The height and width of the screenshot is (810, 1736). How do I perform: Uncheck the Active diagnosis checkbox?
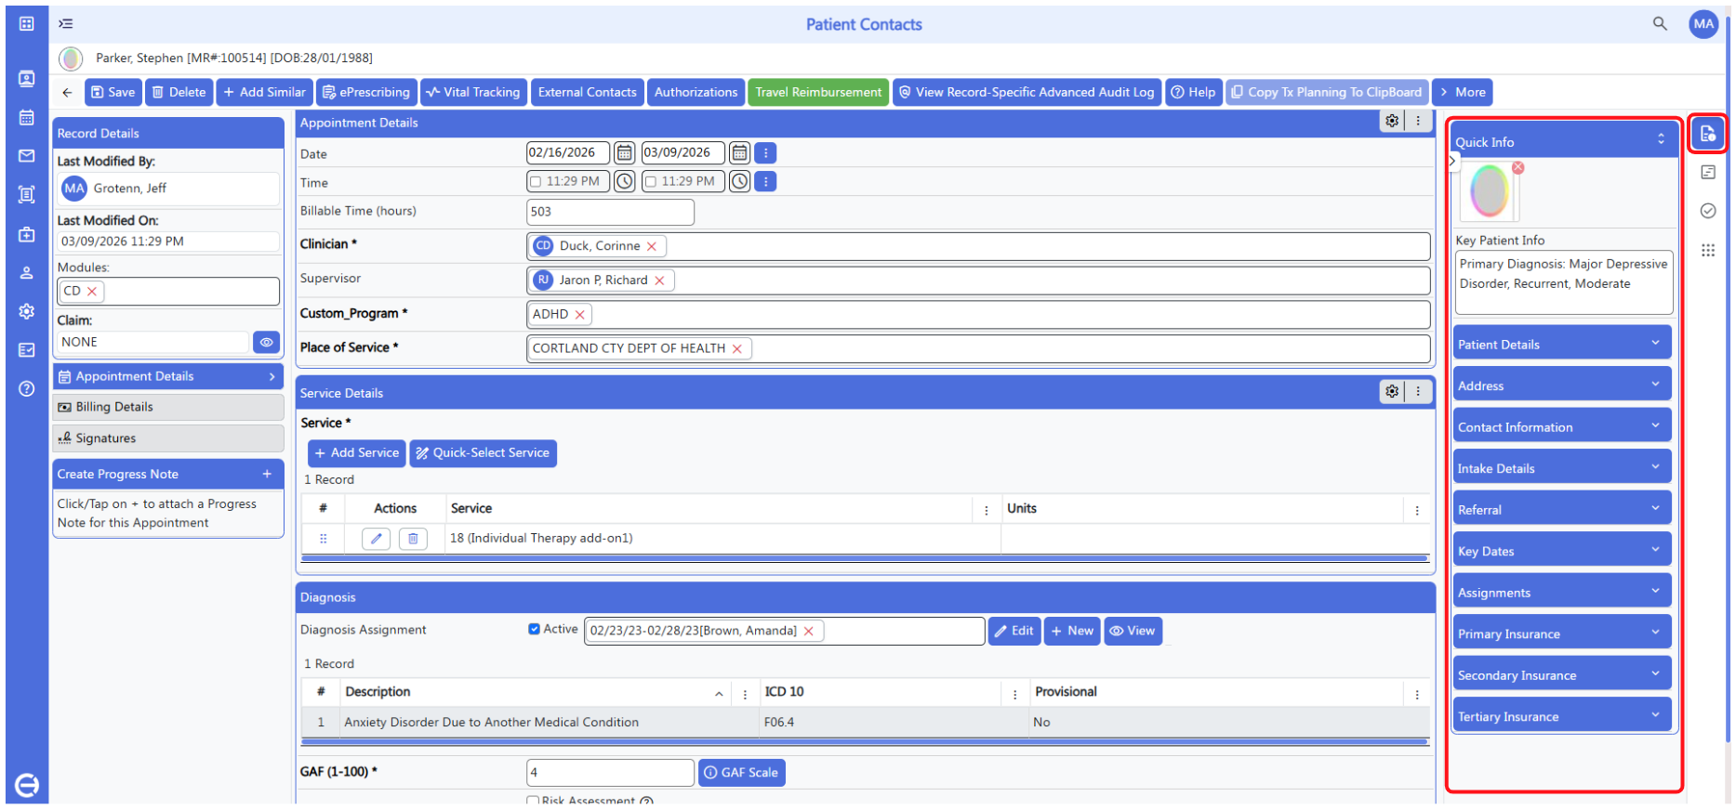[x=534, y=629]
